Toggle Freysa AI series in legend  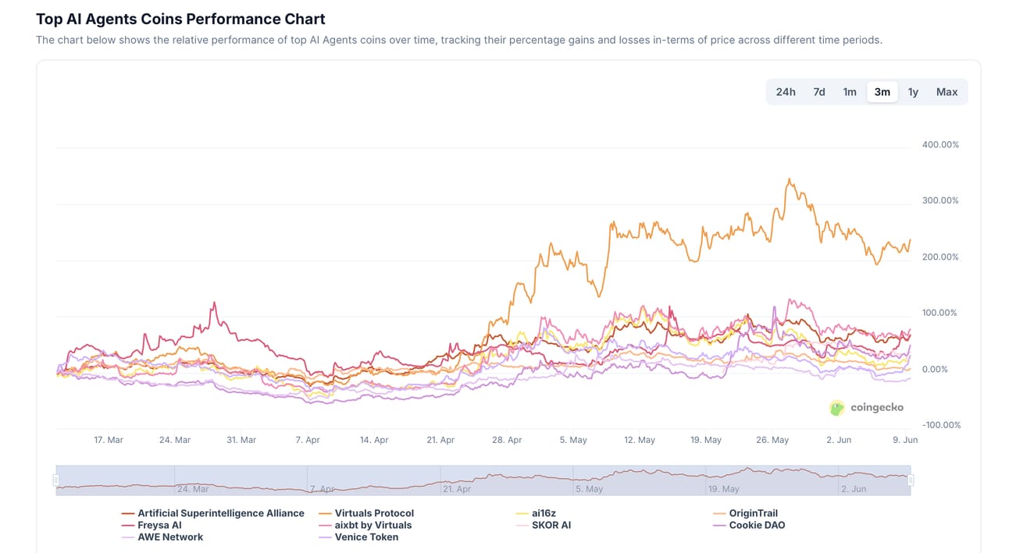pos(152,525)
